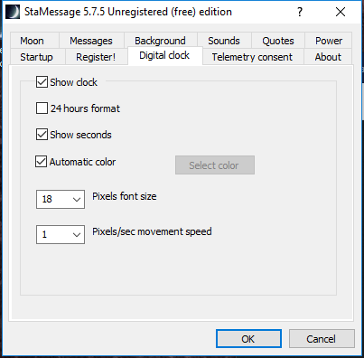364x358 pixels.
Task: Open the Messages tab
Action: tap(91, 41)
